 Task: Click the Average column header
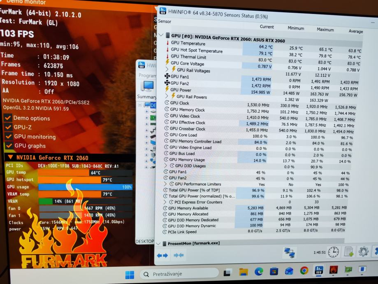pyautogui.click(x=355, y=31)
